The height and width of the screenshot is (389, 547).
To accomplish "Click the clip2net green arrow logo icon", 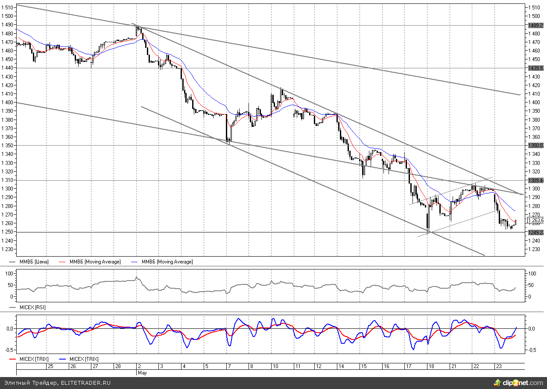I will pyautogui.click(x=497, y=382).
